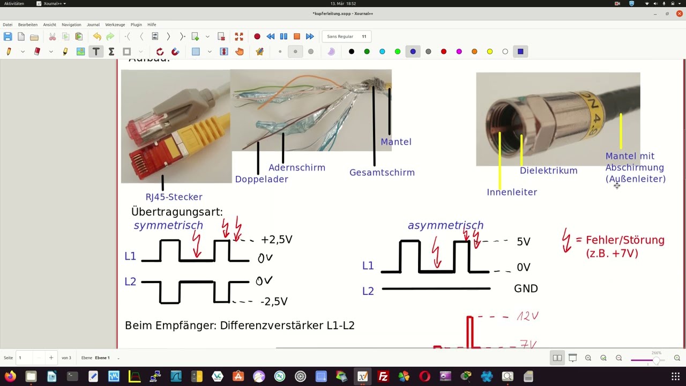Select the Draw Rectangle shape tool
The width and height of the screenshot is (686, 386).
pos(126,51)
